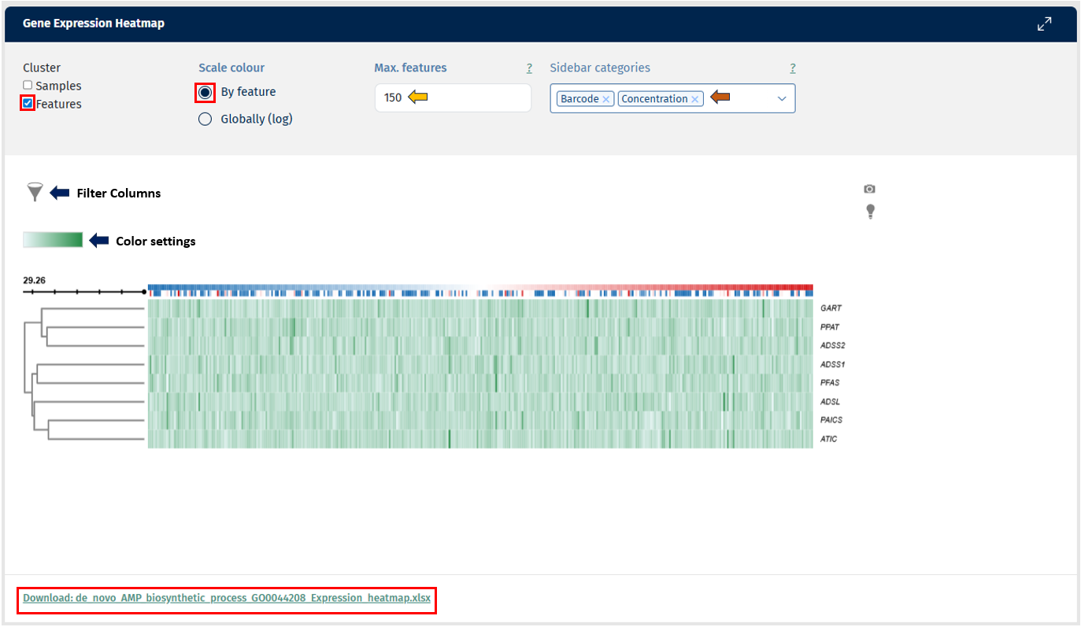Click inside the Max. features input field

click(x=453, y=97)
